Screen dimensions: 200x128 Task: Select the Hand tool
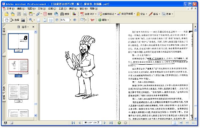pos(6,20)
